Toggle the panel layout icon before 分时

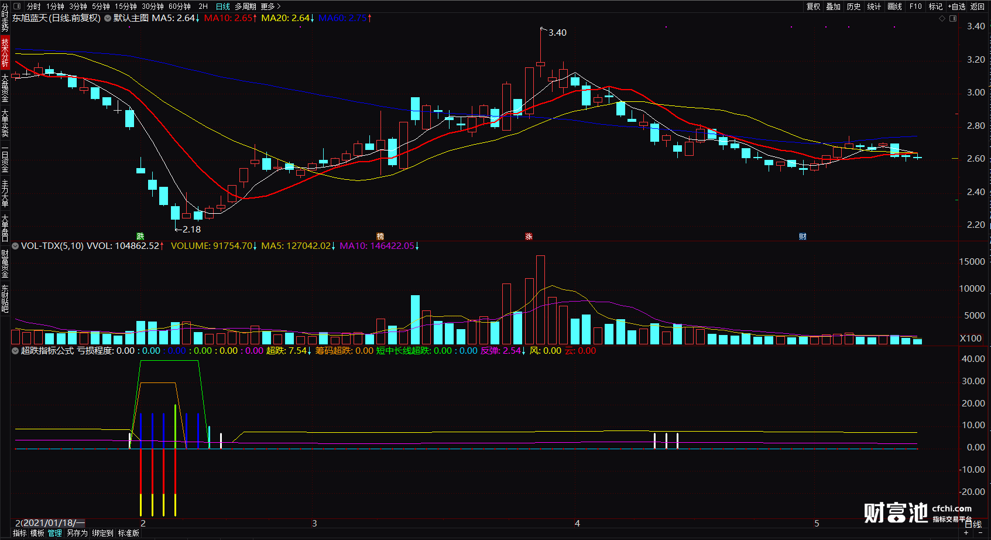(17, 6)
